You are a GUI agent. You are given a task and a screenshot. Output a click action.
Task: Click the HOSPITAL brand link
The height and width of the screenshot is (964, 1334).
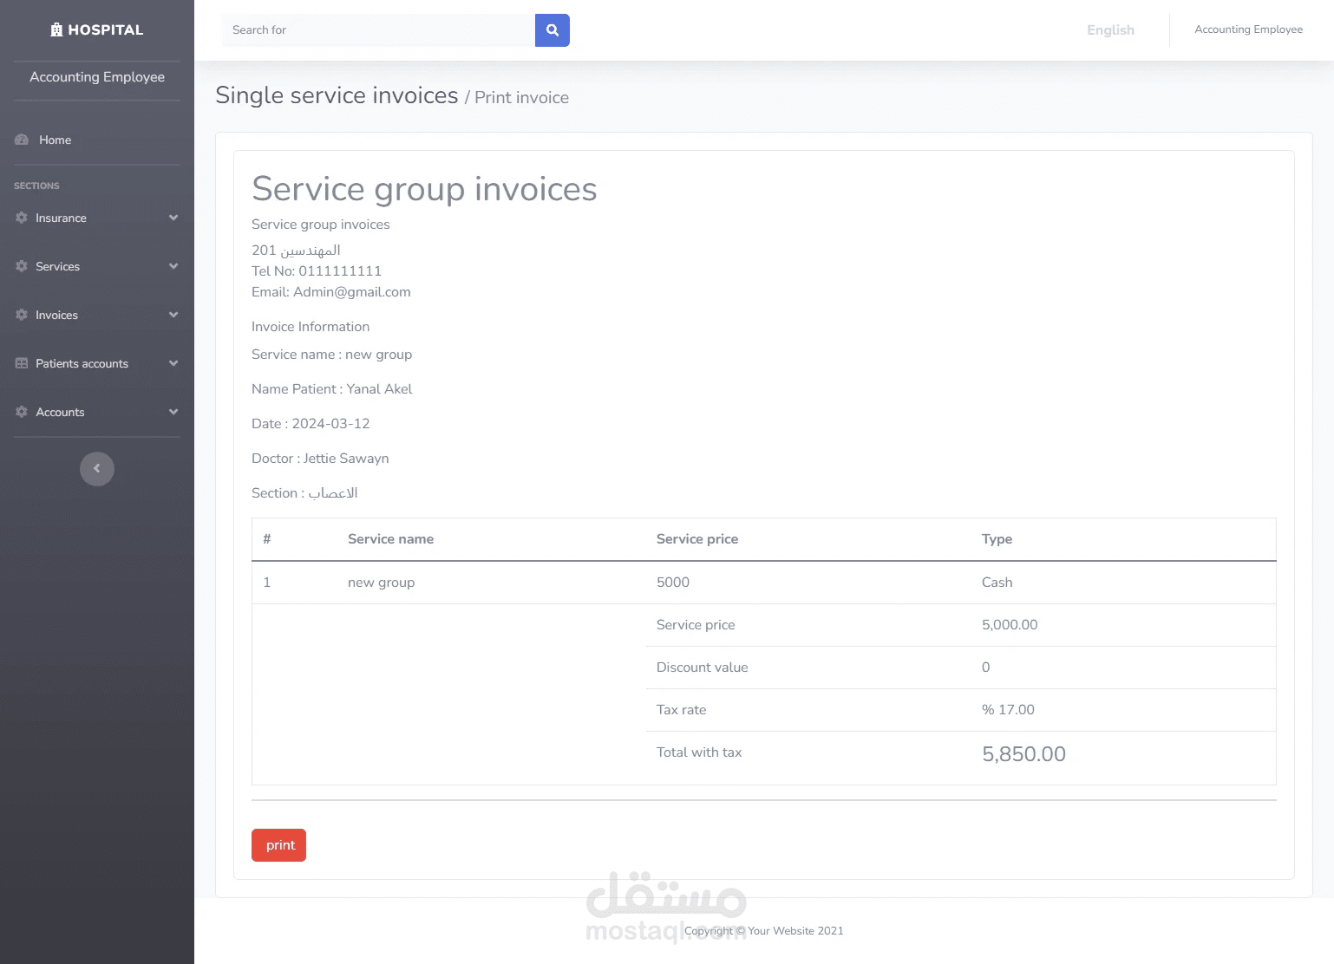click(x=97, y=29)
